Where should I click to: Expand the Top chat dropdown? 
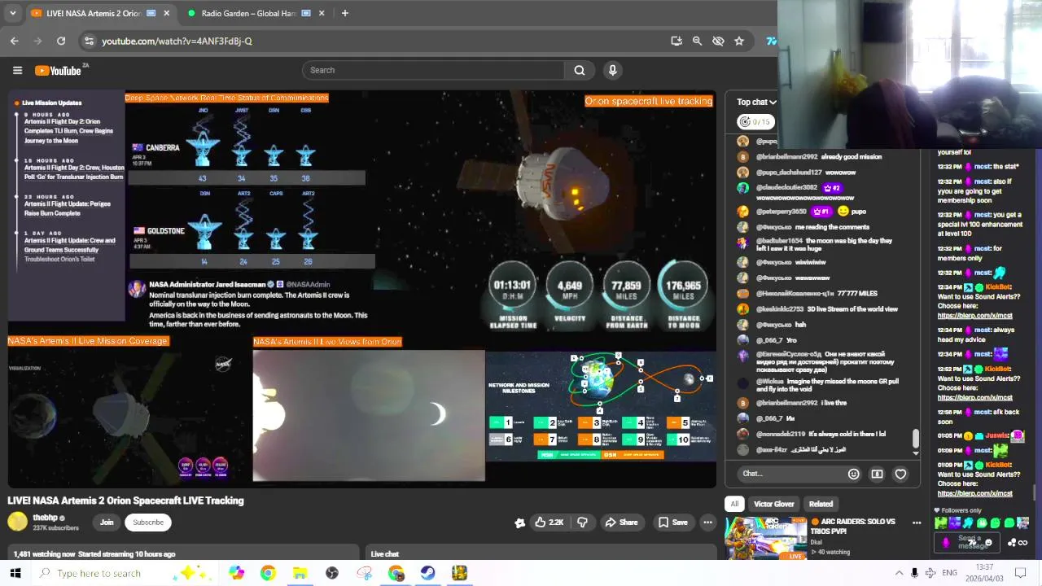[x=756, y=102]
